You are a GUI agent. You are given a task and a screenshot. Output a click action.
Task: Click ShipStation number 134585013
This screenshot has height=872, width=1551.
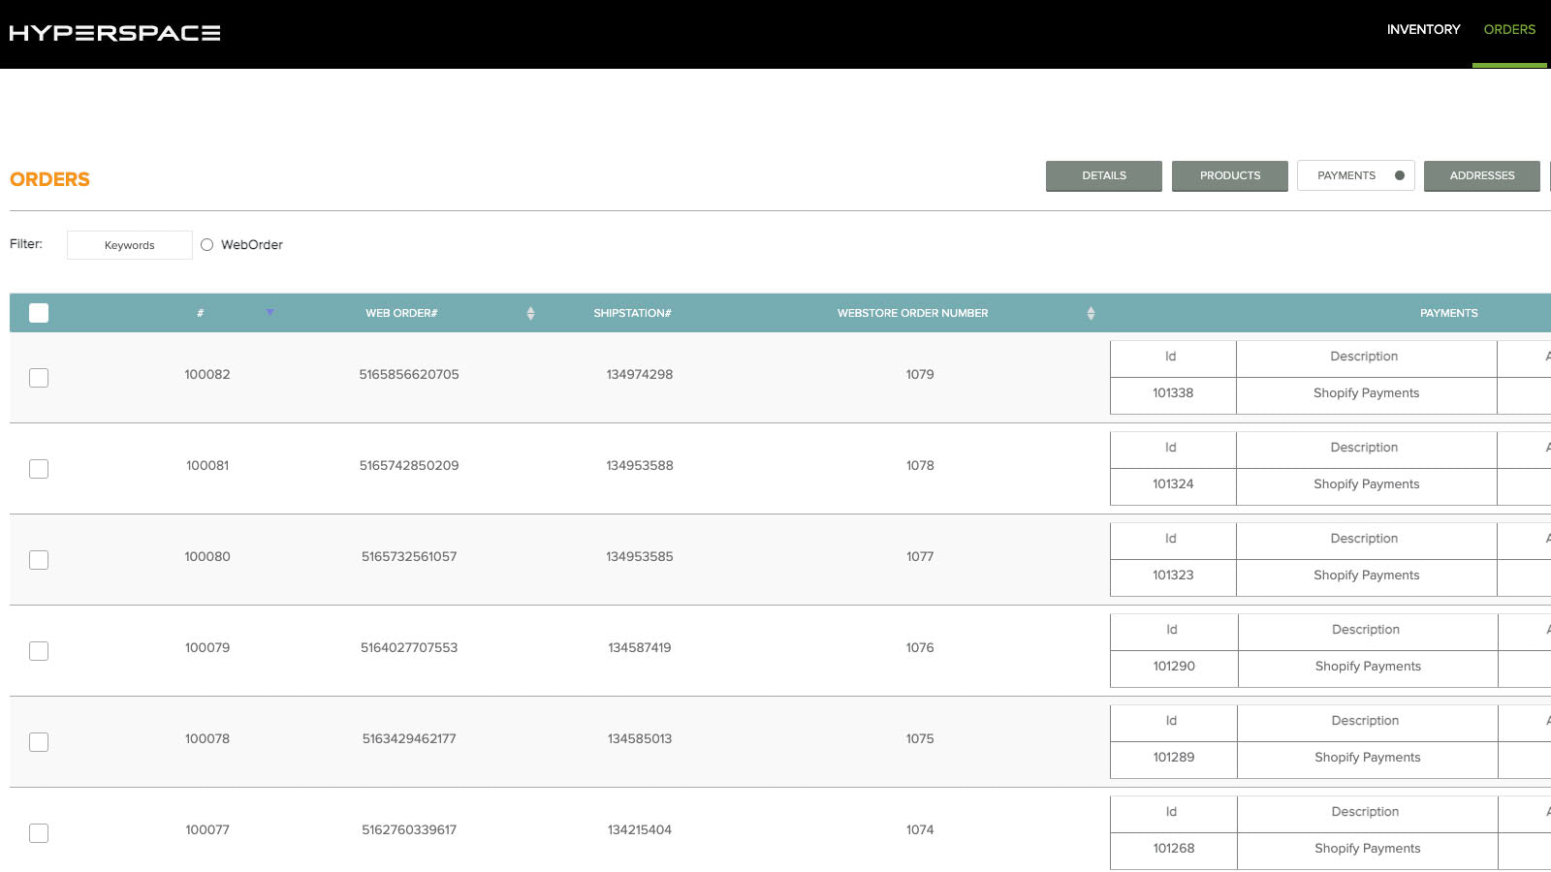coord(640,738)
